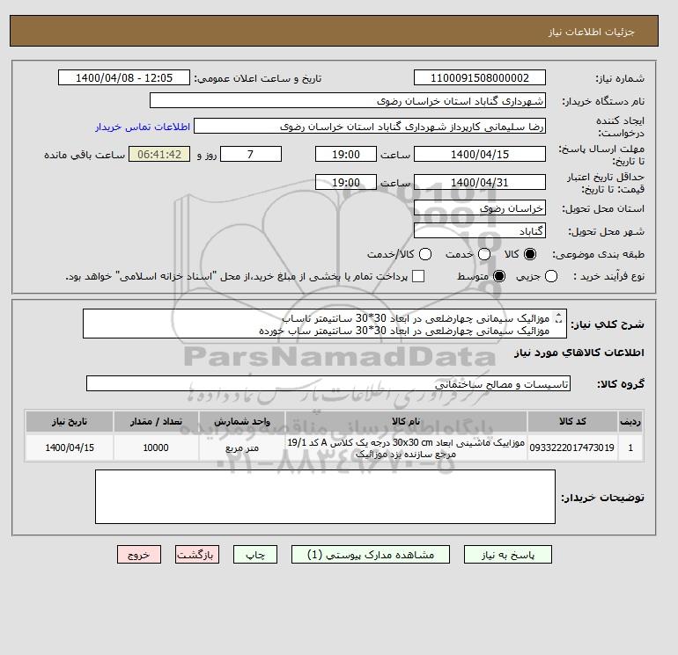Click the delivery province field خراسان رضوی

[x=480, y=208]
